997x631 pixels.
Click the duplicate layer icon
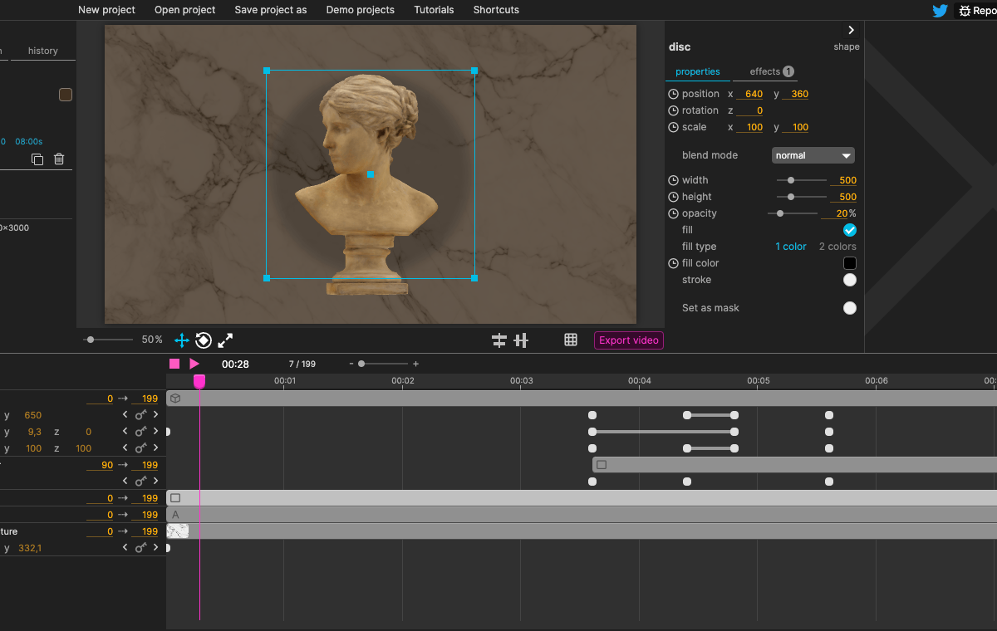[x=37, y=159]
